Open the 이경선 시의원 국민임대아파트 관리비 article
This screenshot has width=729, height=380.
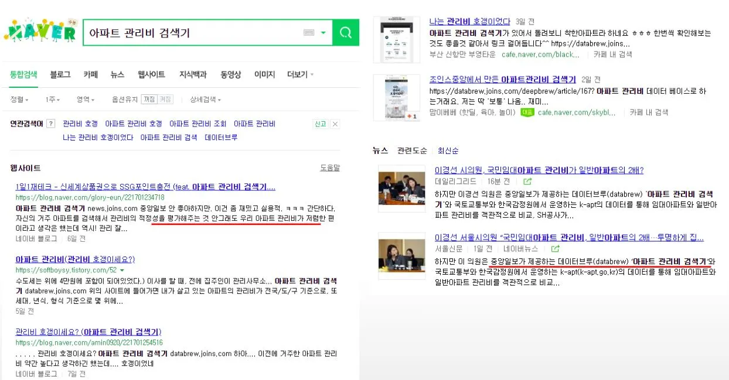[x=539, y=170]
